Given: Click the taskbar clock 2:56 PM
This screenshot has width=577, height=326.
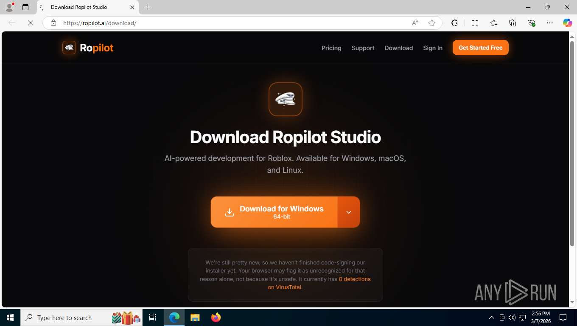Looking at the screenshot, I should (540, 318).
